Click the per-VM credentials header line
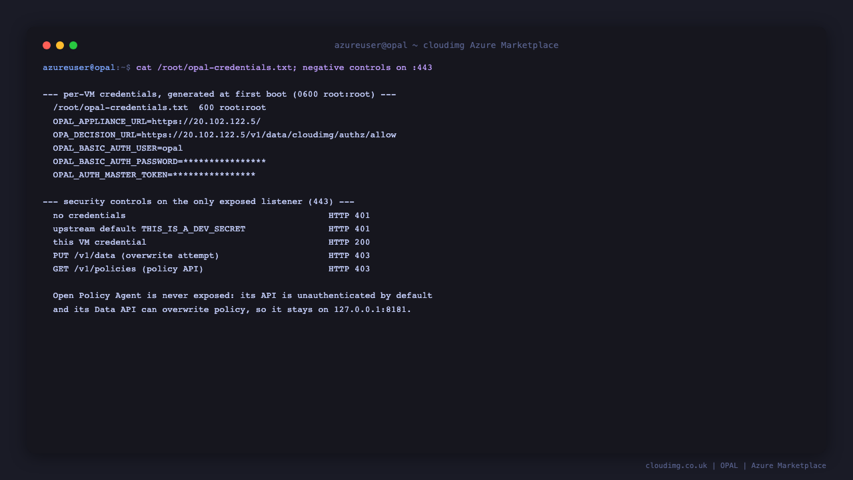 point(219,95)
